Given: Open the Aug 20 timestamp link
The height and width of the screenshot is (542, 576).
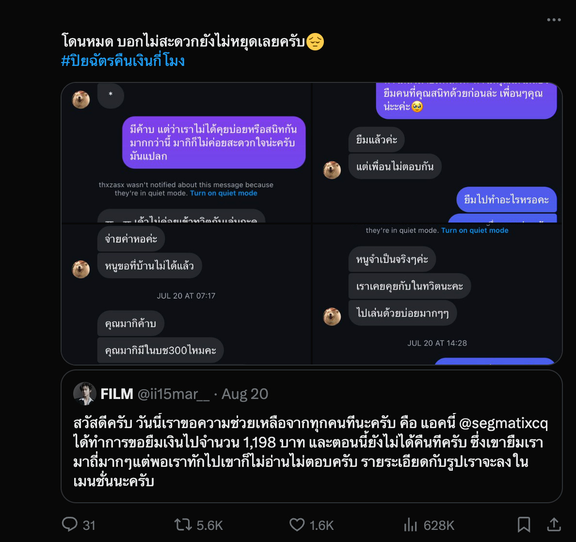Looking at the screenshot, I should pos(244,394).
